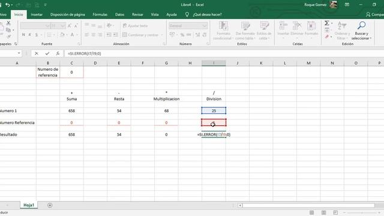The height and width of the screenshot is (216, 384).
Task: Click the Insert function fx icon
Action: 58,53
